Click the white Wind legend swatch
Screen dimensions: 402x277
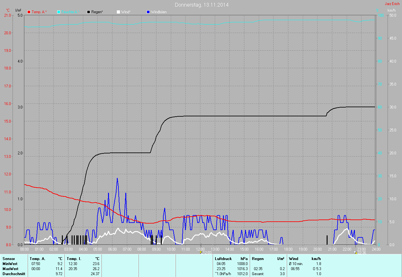(x=118, y=12)
